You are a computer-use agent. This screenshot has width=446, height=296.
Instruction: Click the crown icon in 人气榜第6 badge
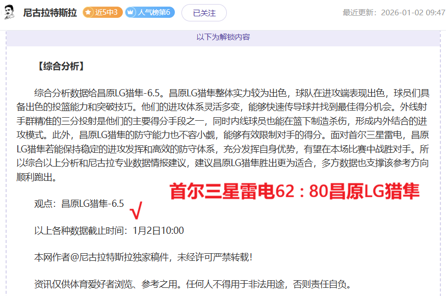131,11
